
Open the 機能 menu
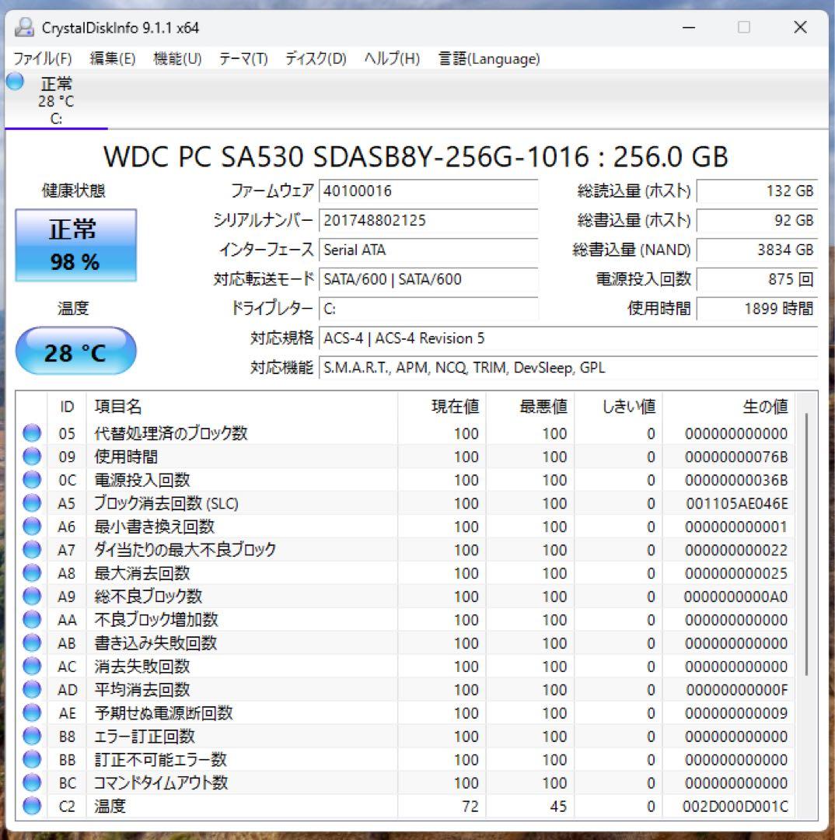tap(177, 58)
